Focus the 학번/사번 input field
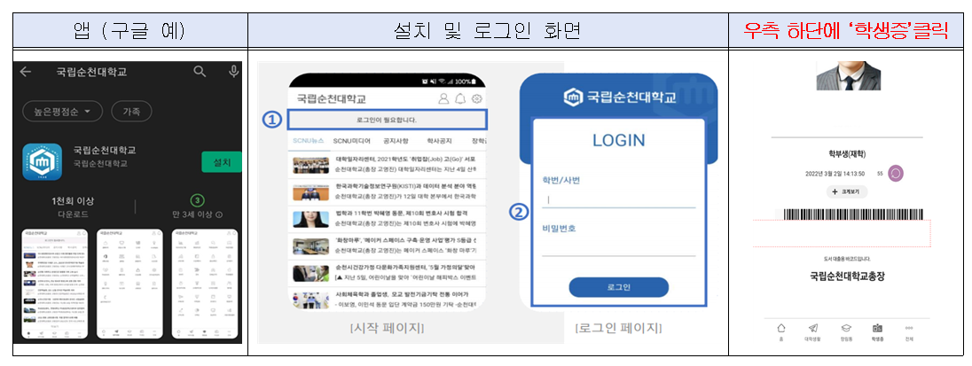Screen dimensions: 972x366 [x=619, y=200]
